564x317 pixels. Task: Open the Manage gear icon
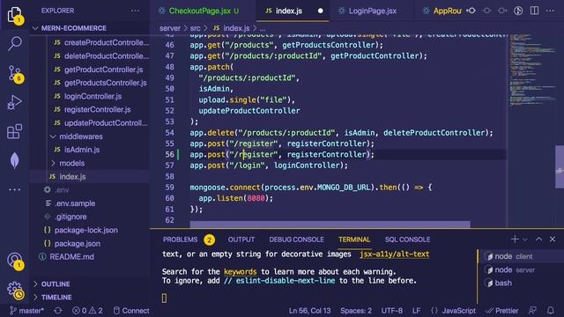(x=15, y=290)
